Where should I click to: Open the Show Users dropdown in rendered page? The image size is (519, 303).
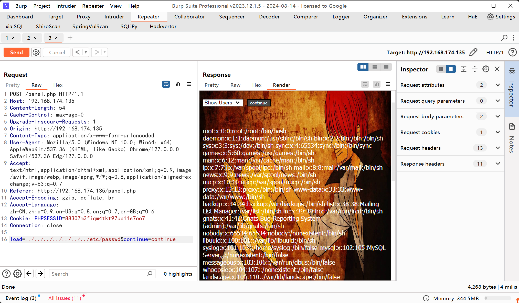click(223, 103)
